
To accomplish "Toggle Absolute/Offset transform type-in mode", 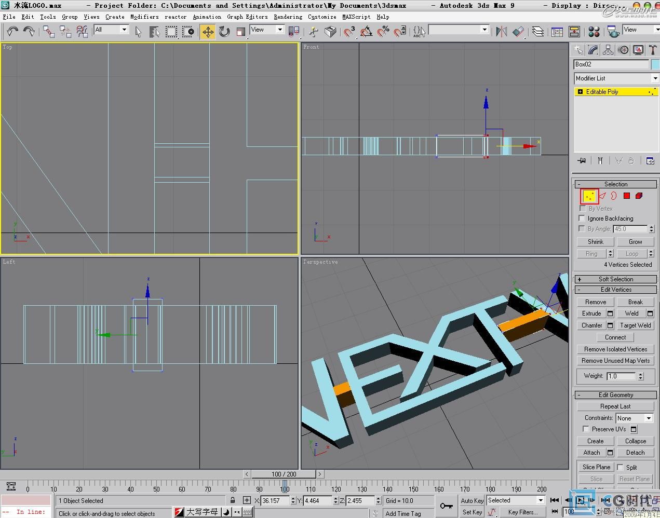I will [247, 500].
